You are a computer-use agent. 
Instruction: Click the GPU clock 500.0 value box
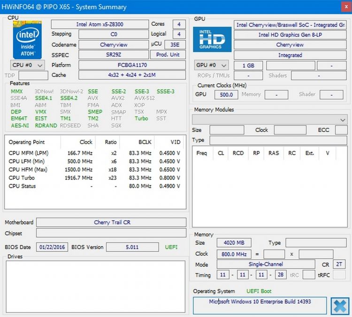[226, 95]
